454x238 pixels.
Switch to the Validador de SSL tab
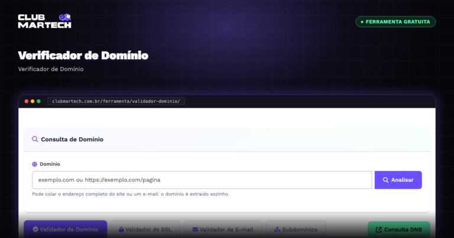145,229
